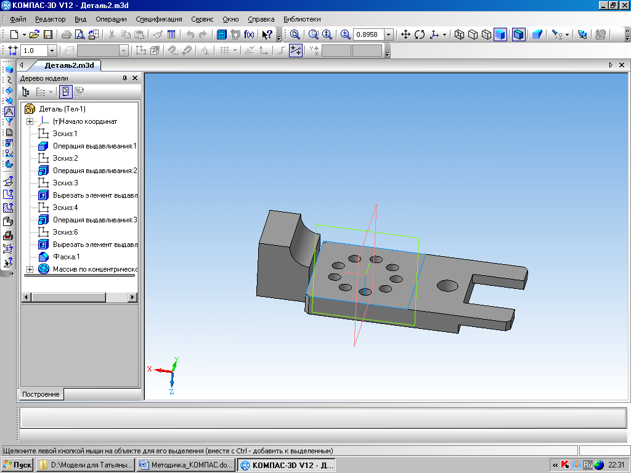Select the Rotate view tool
The width and height of the screenshot is (631, 473).
pos(420,34)
